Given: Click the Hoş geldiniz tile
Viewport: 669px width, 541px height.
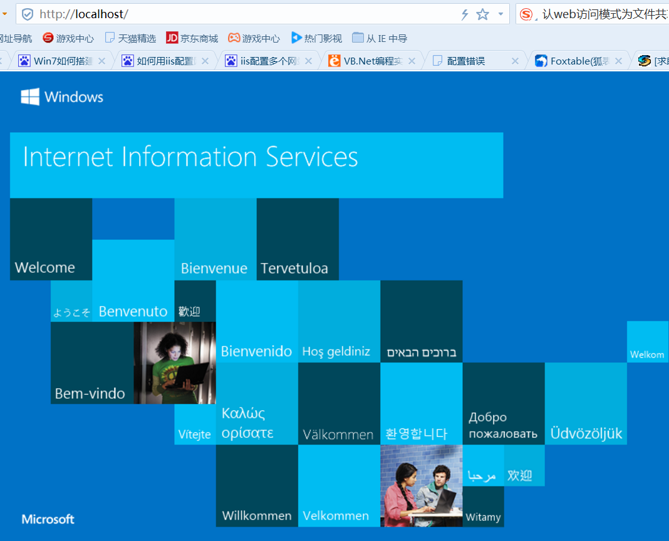Looking at the screenshot, I should (x=339, y=322).
